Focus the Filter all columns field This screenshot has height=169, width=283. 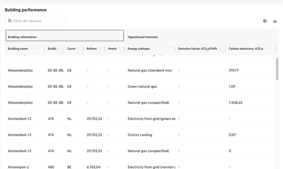[35, 21]
